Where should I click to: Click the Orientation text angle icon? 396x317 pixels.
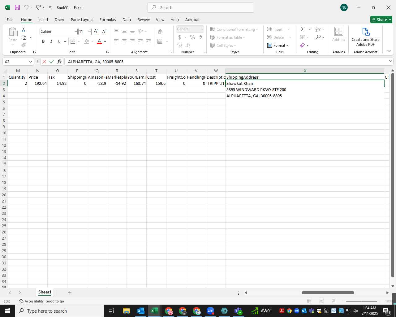tap(140, 31)
